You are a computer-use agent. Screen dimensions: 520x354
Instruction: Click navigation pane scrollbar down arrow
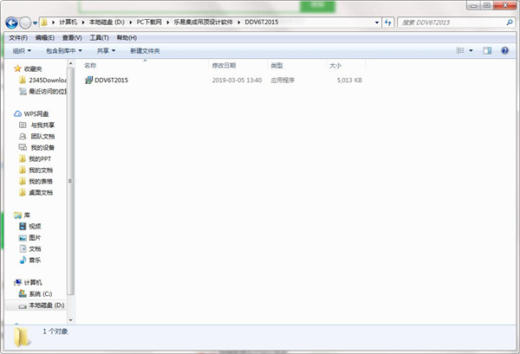[x=71, y=320]
